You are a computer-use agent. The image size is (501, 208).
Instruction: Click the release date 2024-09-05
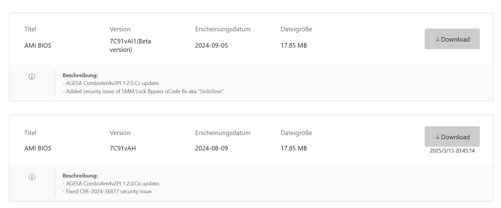pos(211,45)
